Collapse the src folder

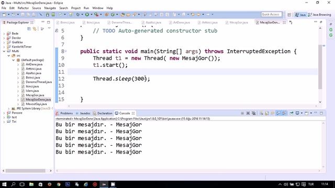[9, 56]
